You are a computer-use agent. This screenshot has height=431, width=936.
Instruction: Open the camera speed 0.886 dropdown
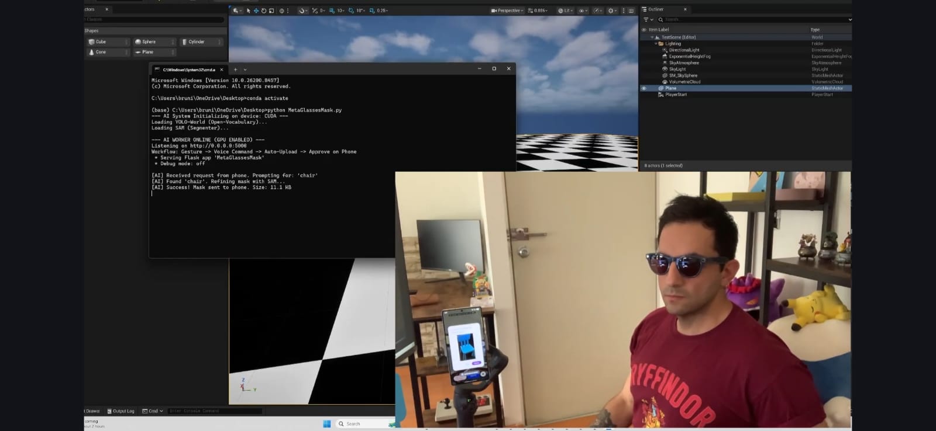tap(538, 11)
